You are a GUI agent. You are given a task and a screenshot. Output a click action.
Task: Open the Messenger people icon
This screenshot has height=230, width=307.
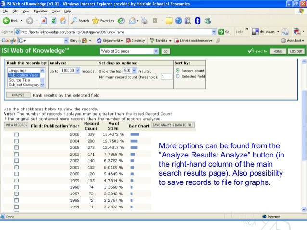[x=207, y=21]
